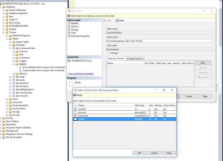This screenshot has width=223, height=161.
Task: Toggle the select-all checkbox in Name header
Action: tap(75, 105)
